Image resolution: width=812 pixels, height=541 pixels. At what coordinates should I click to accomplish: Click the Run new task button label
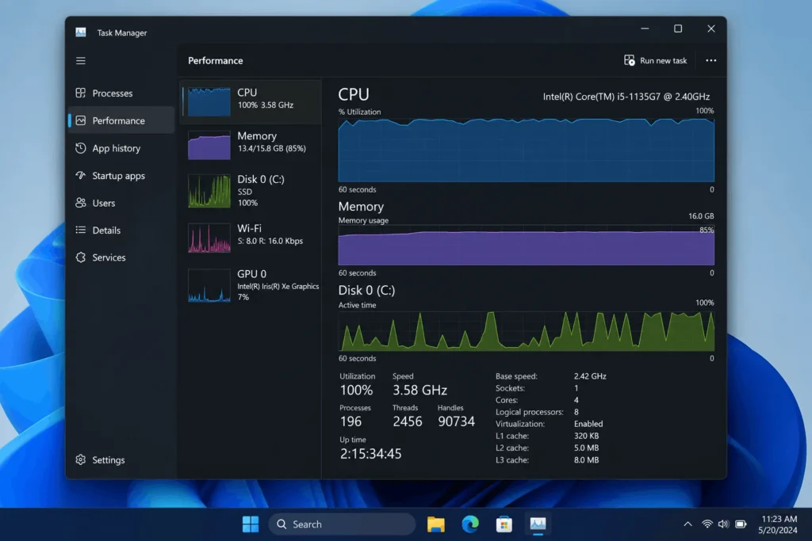pyautogui.click(x=664, y=60)
